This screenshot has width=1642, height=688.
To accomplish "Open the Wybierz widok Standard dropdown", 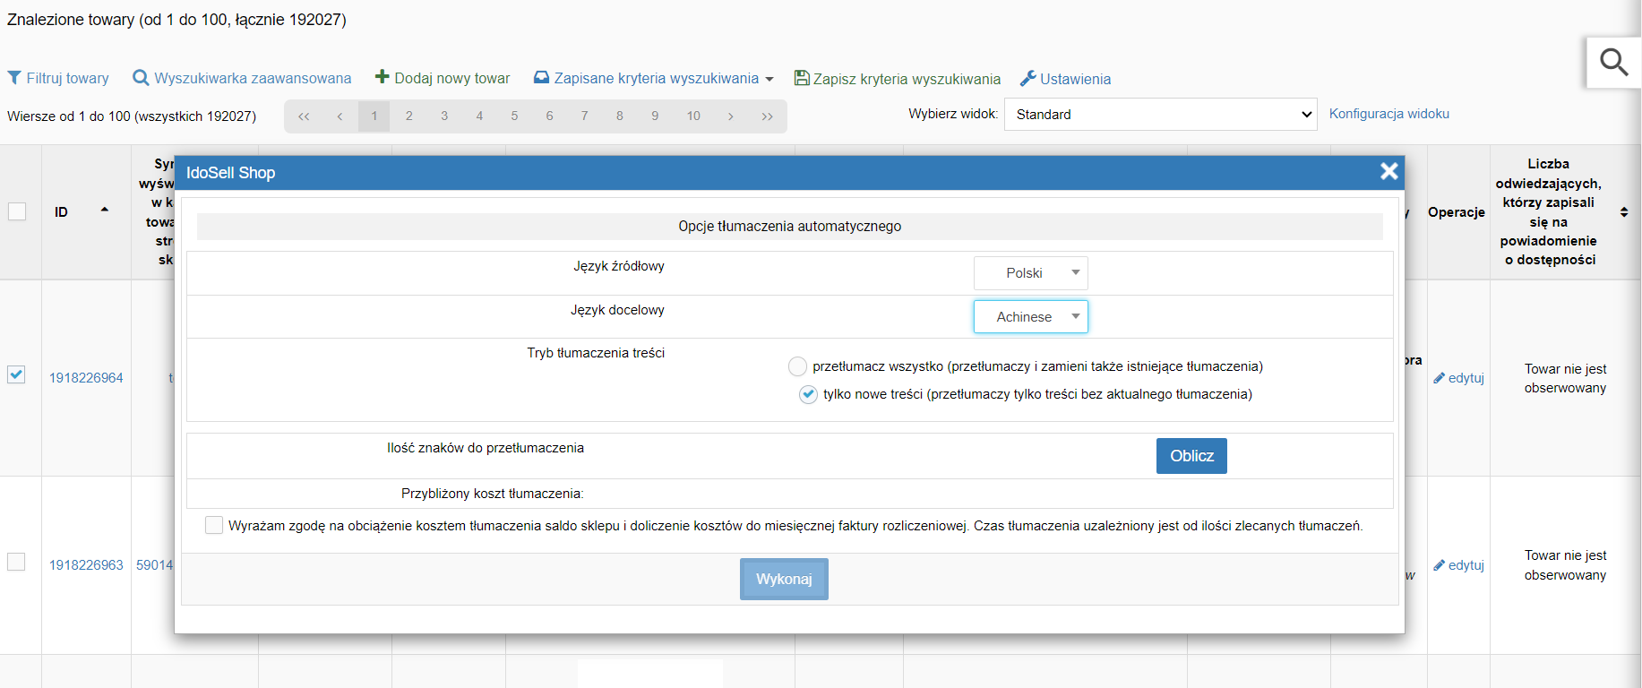I will click(x=1161, y=115).
